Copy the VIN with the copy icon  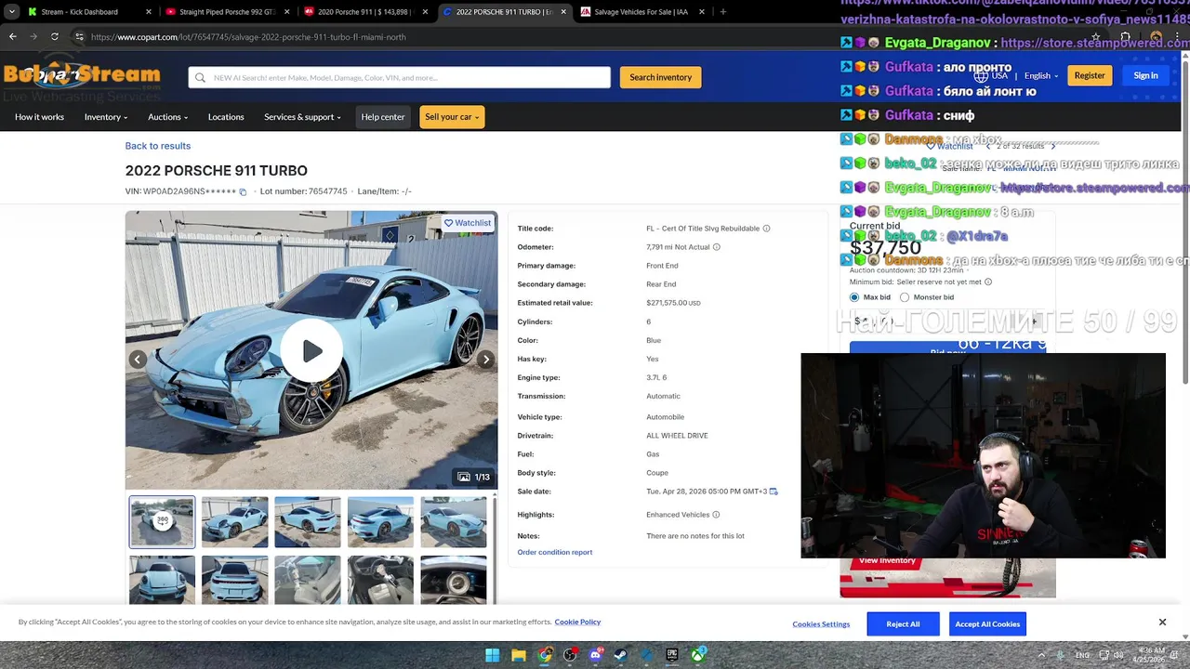(x=243, y=192)
